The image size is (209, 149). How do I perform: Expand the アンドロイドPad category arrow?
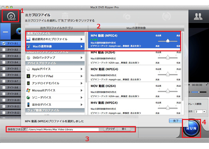click(81, 76)
